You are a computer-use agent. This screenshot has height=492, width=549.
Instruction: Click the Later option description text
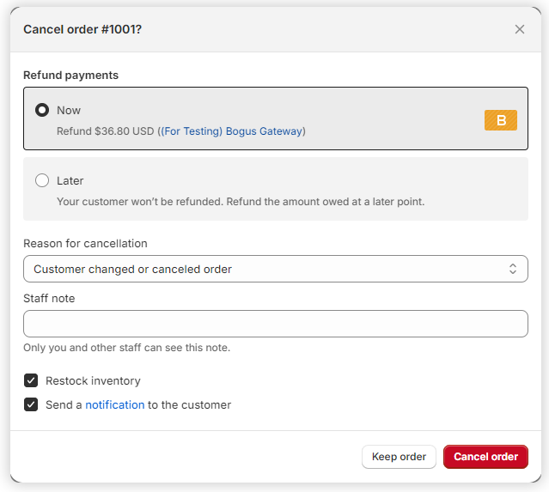coord(241,202)
